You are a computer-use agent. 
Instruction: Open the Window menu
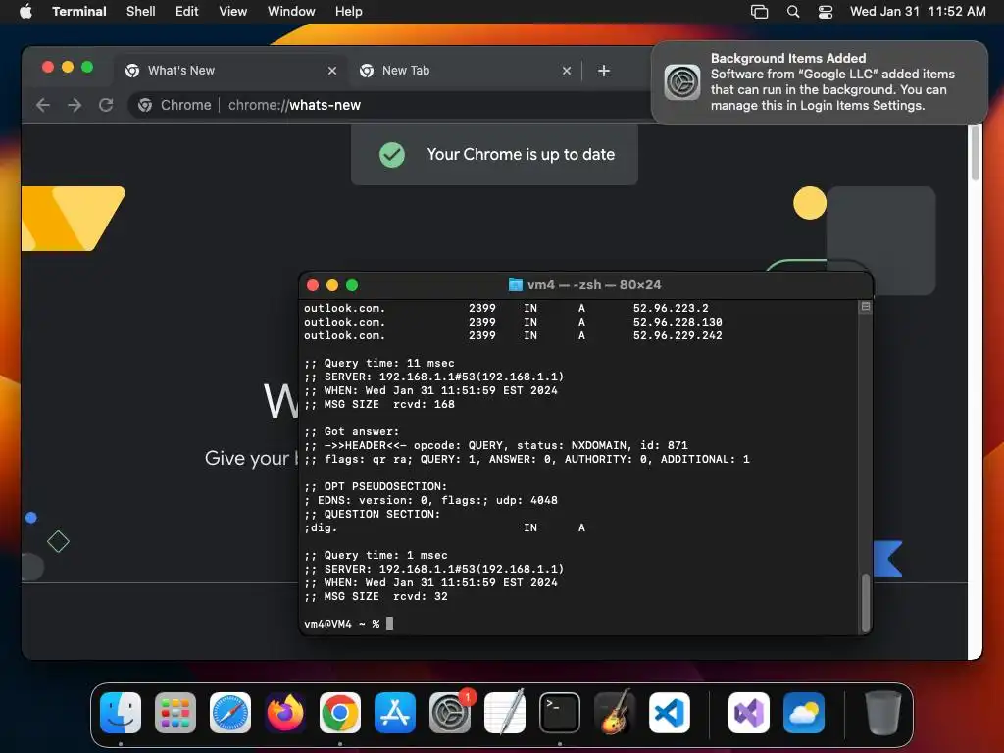(290, 11)
